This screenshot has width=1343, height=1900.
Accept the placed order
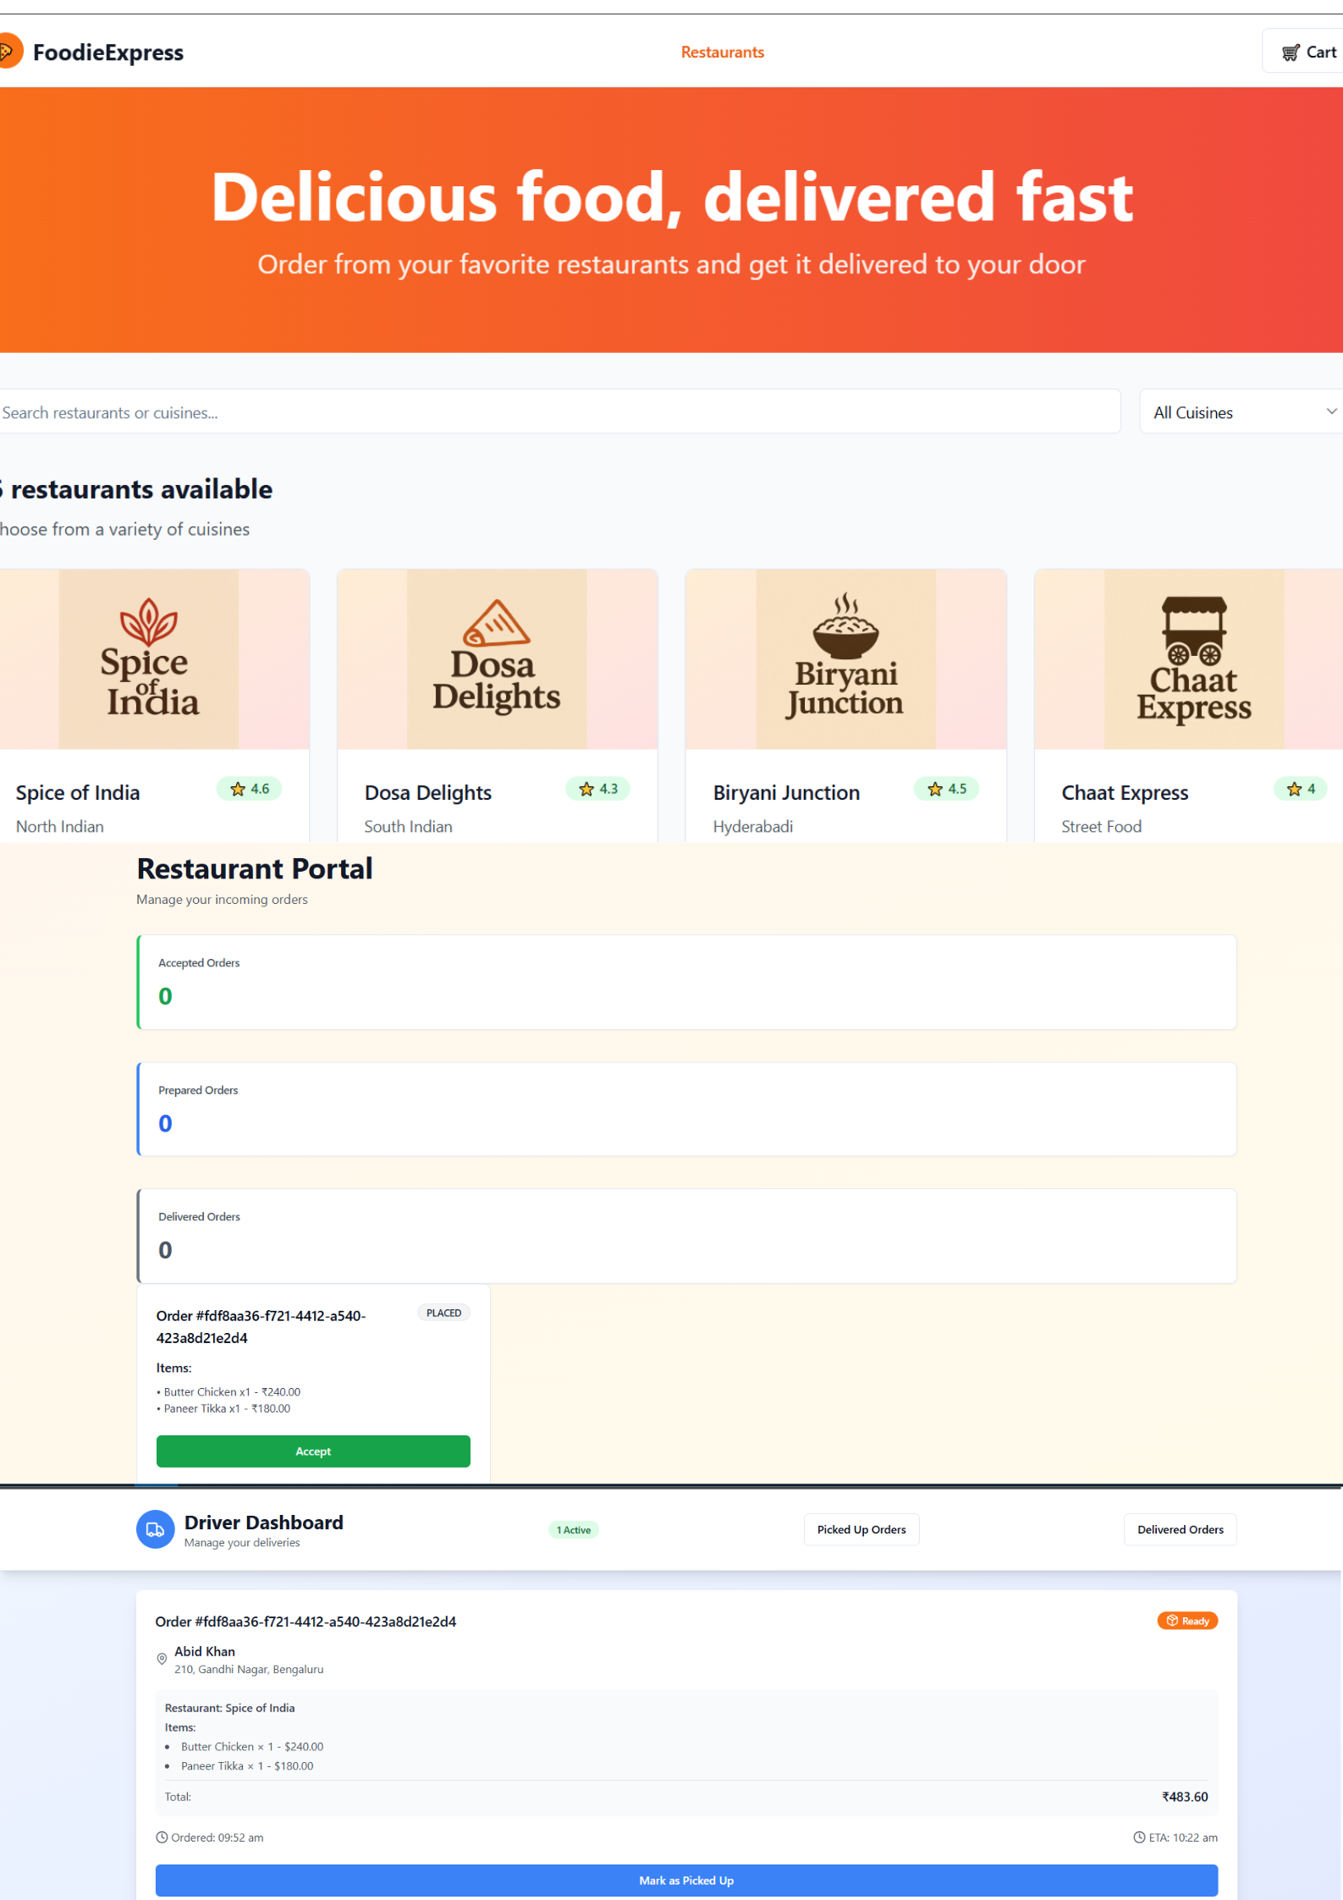(313, 1451)
